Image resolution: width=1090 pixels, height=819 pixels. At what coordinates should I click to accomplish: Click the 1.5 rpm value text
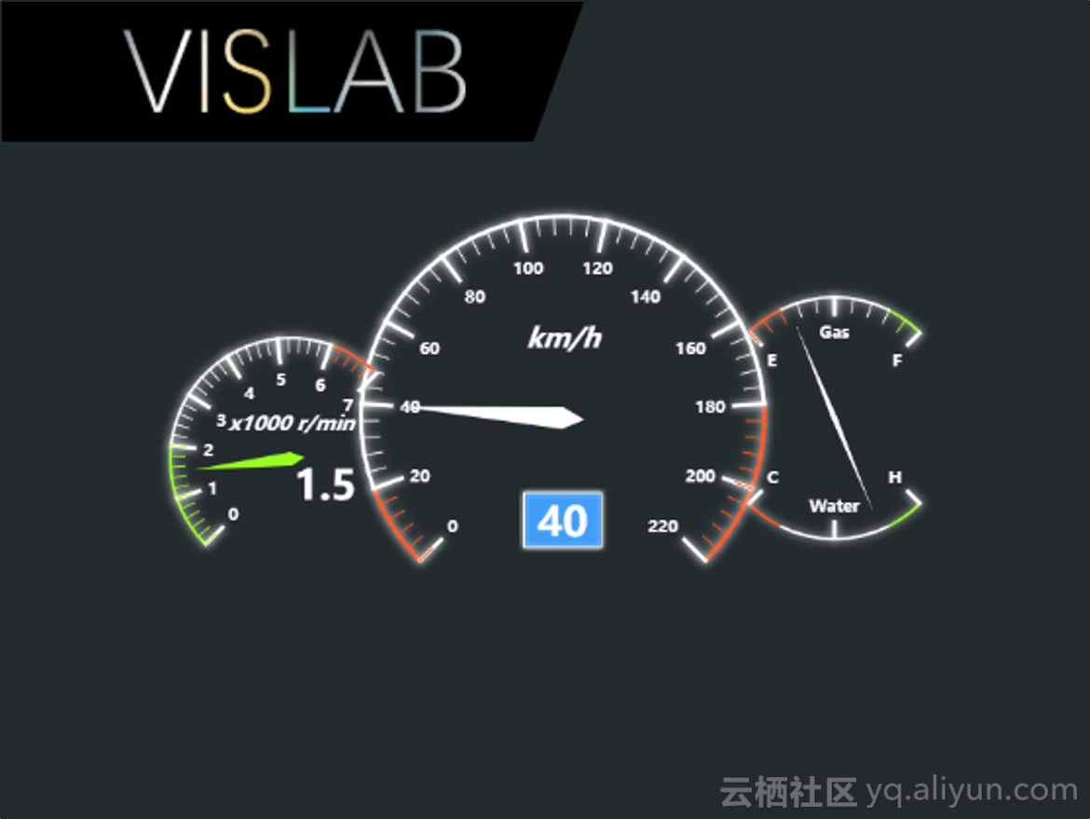tap(325, 485)
